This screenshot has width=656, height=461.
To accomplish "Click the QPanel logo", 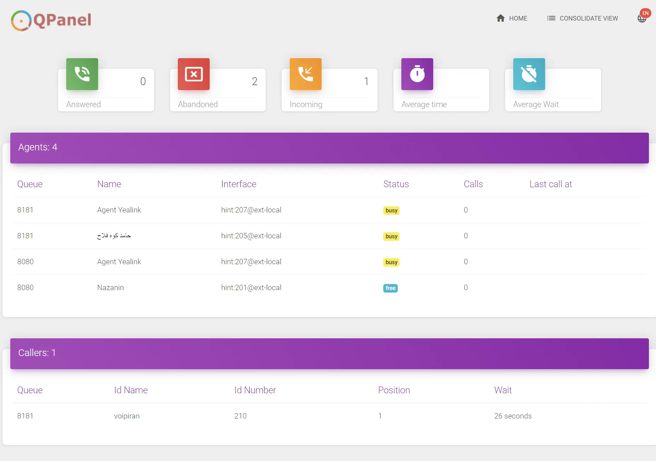I will tap(51, 20).
